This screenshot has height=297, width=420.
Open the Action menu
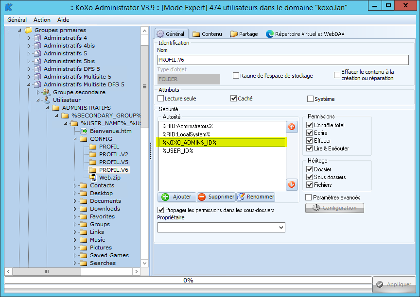pyautogui.click(x=42, y=20)
